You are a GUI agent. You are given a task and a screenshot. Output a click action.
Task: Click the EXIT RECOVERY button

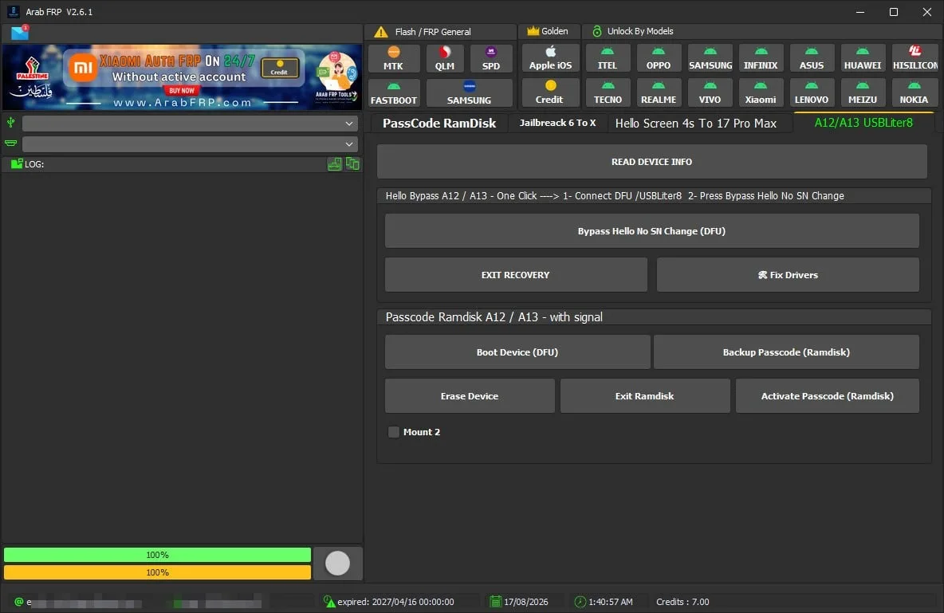point(516,274)
